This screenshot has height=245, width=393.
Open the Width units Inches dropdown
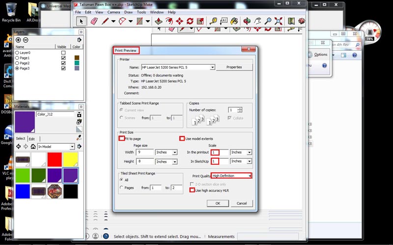tap(175, 152)
